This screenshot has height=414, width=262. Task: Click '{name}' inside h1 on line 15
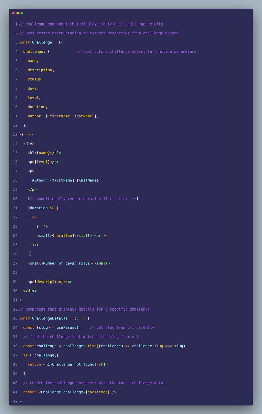[43, 153]
